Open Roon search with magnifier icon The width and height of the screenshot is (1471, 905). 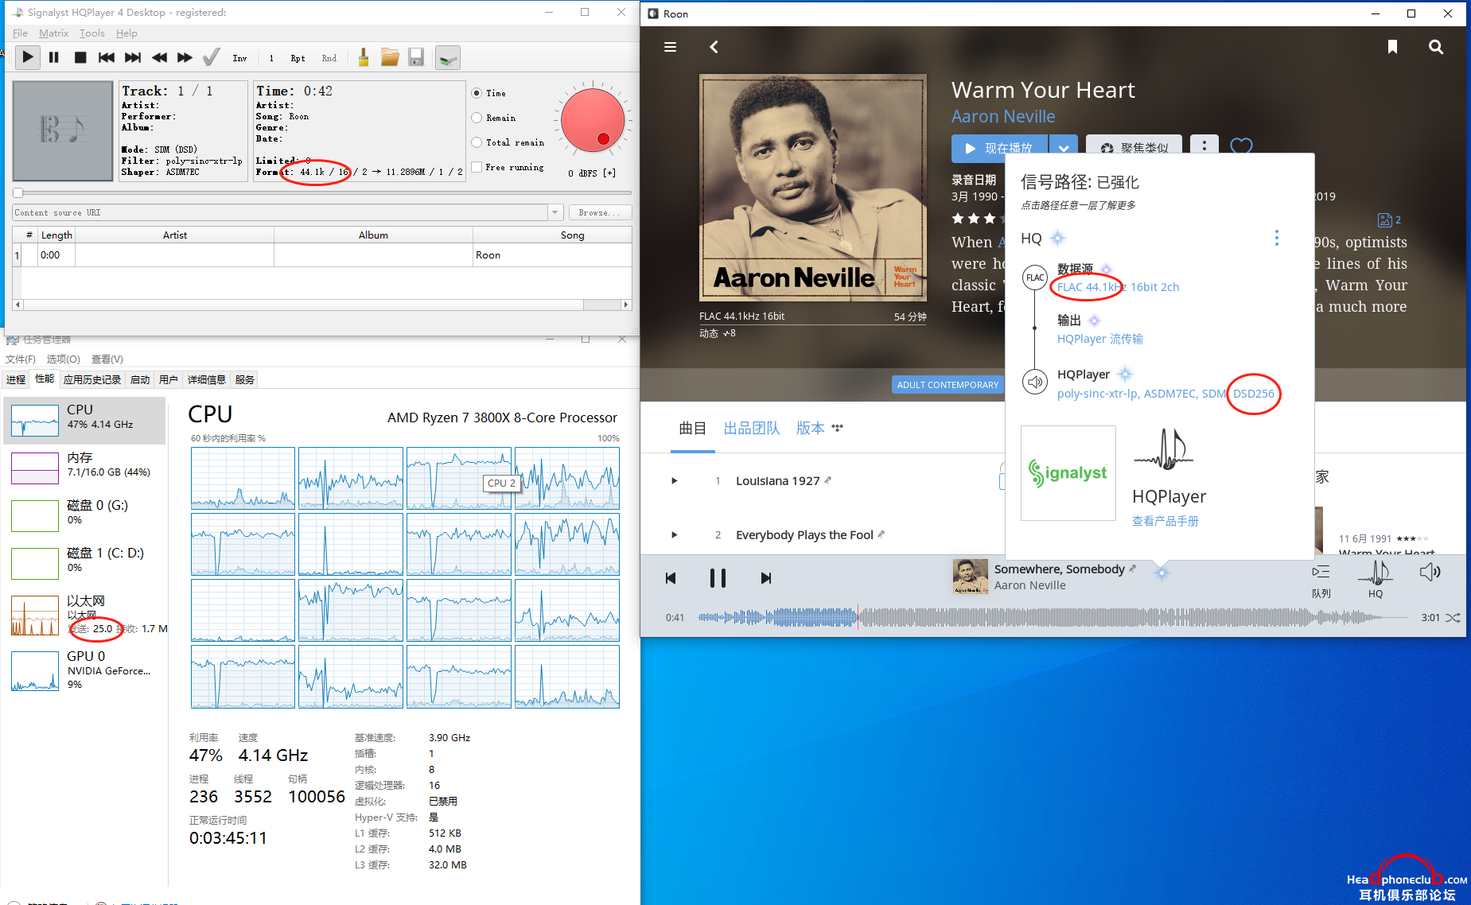(x=1436, y=47)
